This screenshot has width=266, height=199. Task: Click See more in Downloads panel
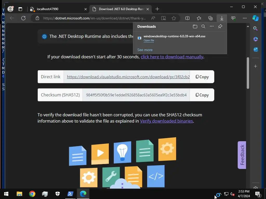tap(145, 50)
